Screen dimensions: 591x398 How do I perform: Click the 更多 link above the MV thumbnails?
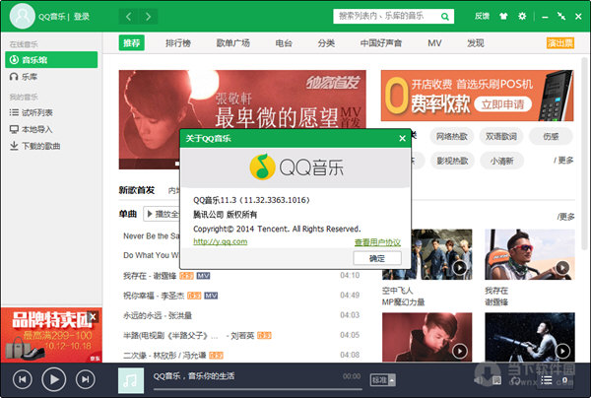coord(565,217)
